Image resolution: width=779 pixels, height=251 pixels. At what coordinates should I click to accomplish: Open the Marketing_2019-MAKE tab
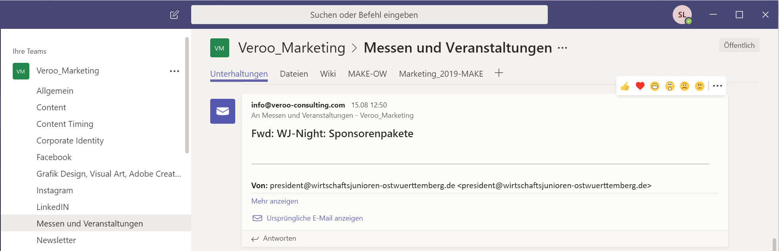(441, 74)
